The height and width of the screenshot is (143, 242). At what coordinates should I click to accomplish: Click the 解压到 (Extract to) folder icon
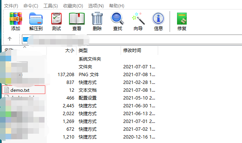pos(36,19)
